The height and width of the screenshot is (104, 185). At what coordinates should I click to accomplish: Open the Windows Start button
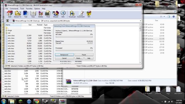(x=4, y=101)
